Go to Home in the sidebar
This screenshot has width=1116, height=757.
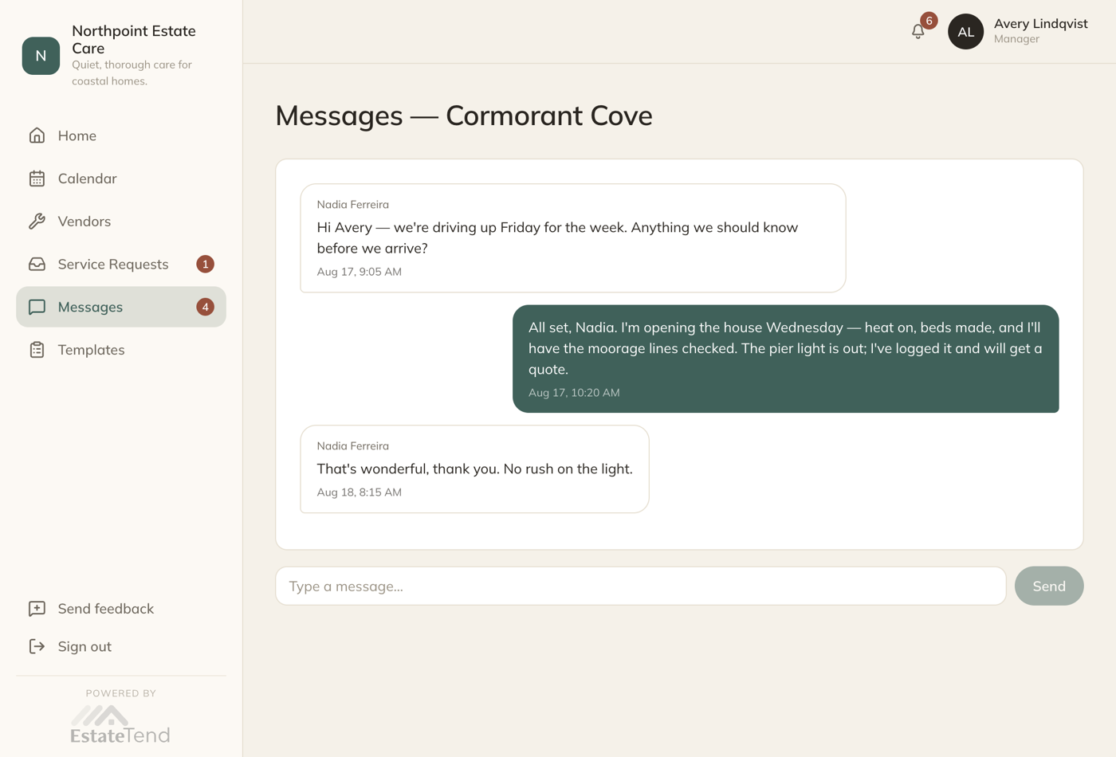121,135
